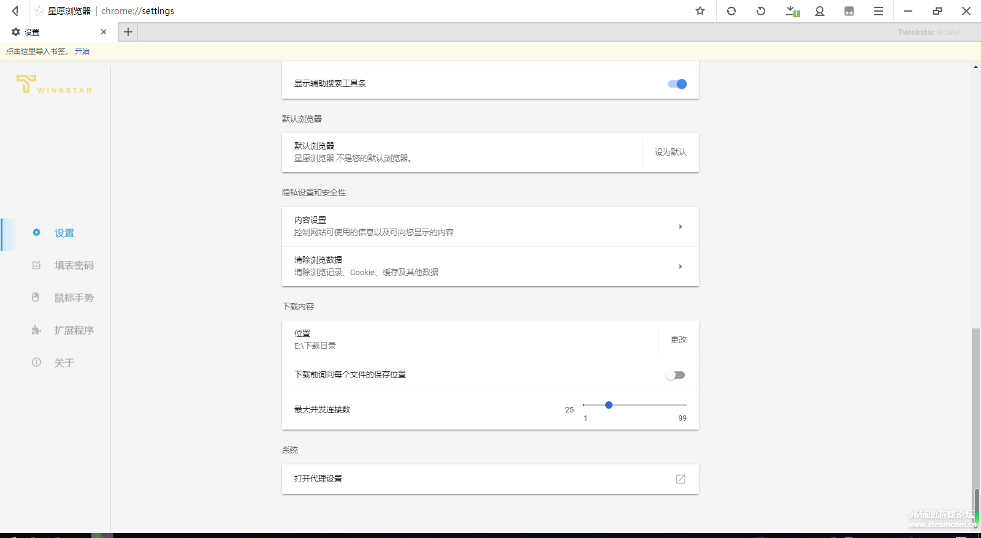The width and height of the screenshot is (981, 538).
Task: Open the 填表密码 sidebar section
Action: coord(74,265)
